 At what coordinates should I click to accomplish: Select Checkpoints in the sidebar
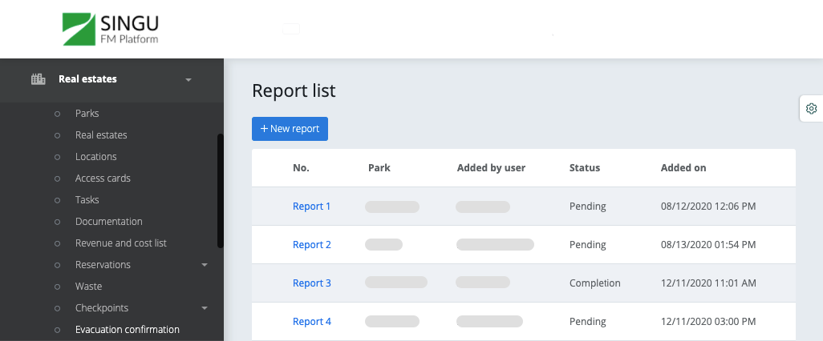(102, 308)
